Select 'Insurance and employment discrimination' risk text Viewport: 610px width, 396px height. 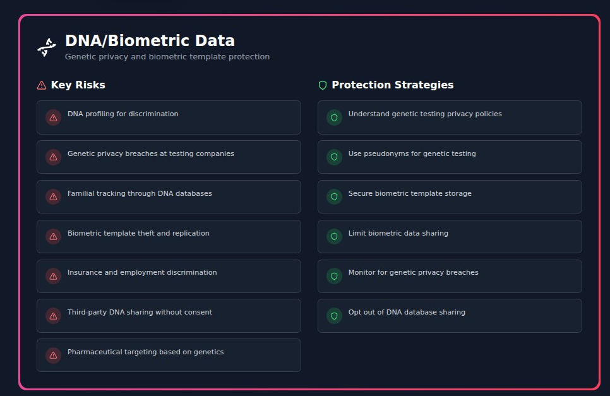tap(142, 273)
